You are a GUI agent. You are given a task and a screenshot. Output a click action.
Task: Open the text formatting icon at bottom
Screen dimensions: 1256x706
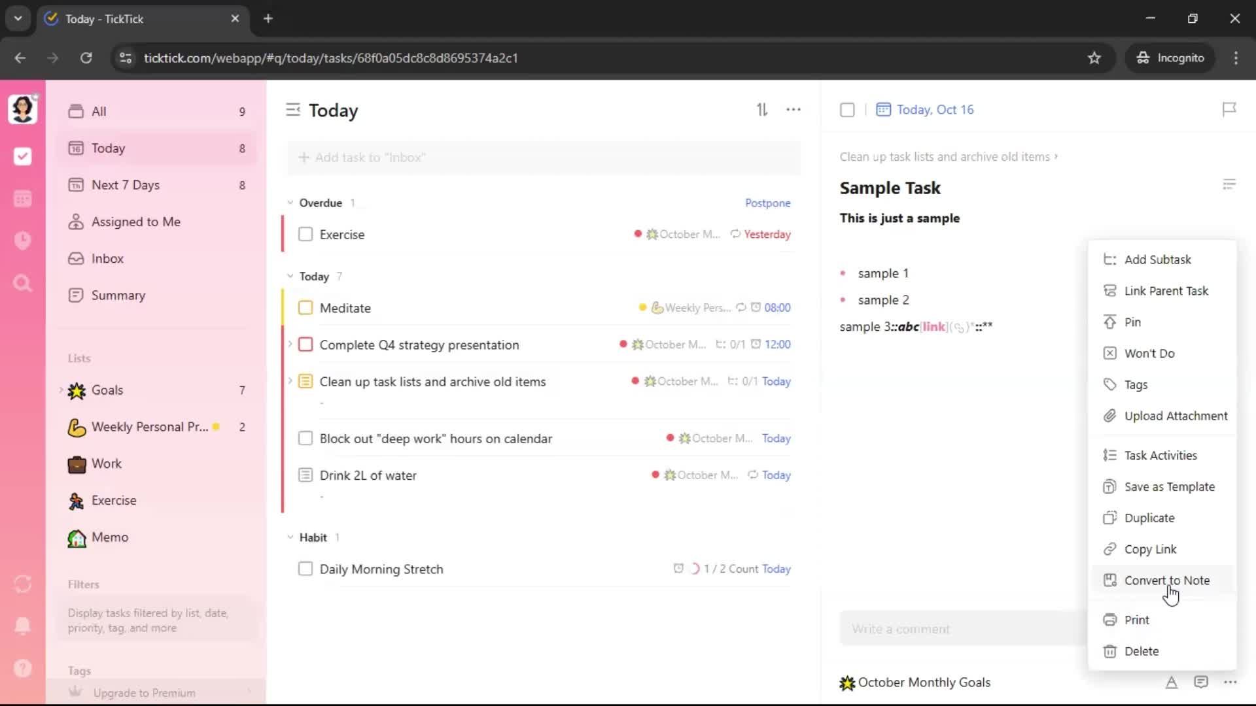click(x=1171, y=682)
